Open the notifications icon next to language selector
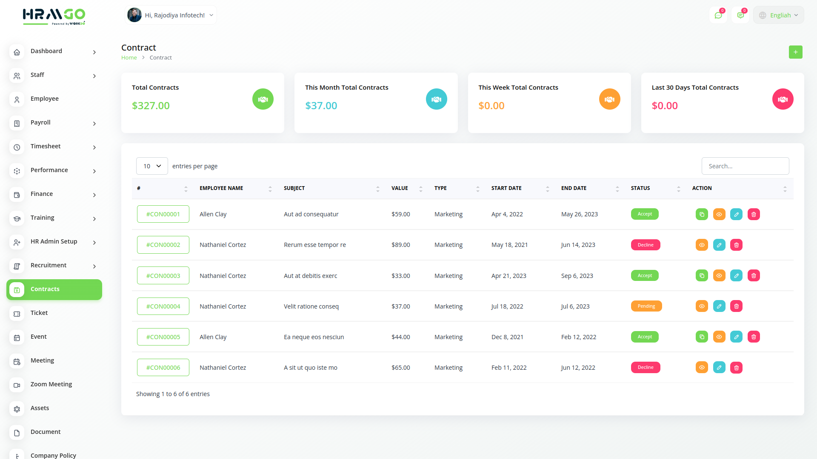817x459 pixels. tap(740, 15)
